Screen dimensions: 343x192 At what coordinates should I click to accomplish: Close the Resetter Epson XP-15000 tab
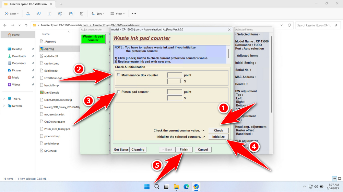pyautogui.click(x=51, y=4)
